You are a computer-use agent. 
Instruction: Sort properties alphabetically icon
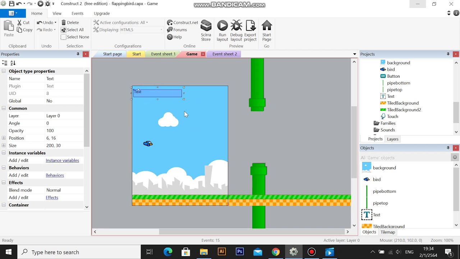click(13, 63)
